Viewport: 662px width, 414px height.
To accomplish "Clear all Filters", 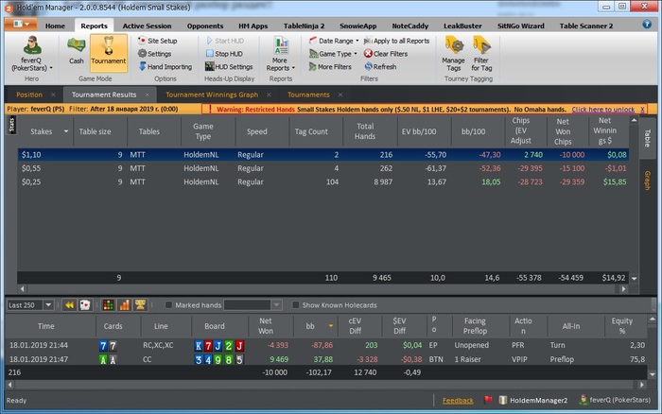I will (386, 54).
